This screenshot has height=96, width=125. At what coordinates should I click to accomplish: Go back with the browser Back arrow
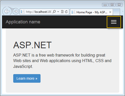(7, 11)
